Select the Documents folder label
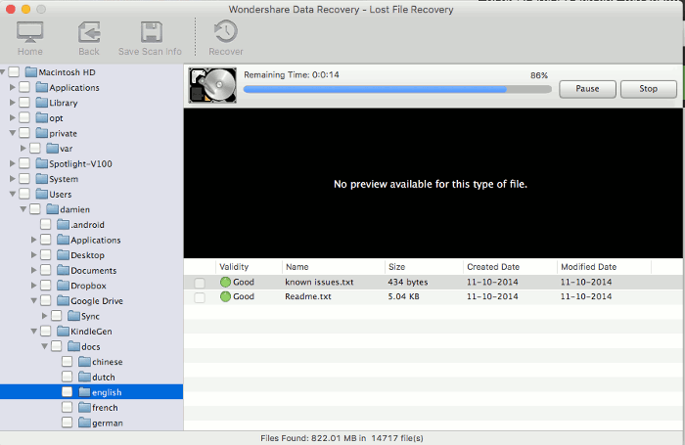The height and width of the screenshot is (445, 685). tap(94, 271)
